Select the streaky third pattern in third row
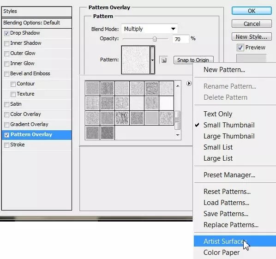Viewport: 276px width, 259px height. [122, 118]
